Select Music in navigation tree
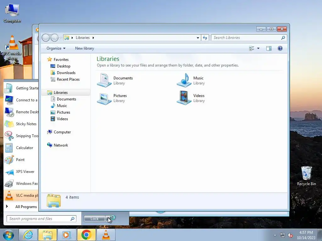The image size is (322, 241). (62, 105)
